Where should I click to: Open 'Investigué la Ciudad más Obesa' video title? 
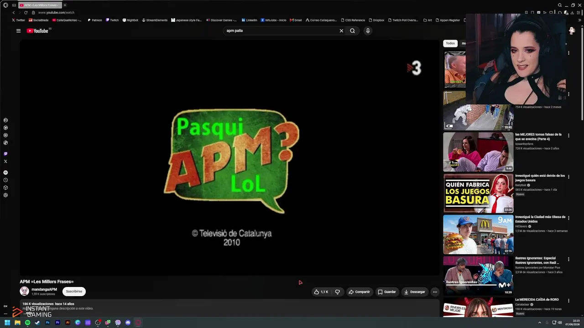540,219
